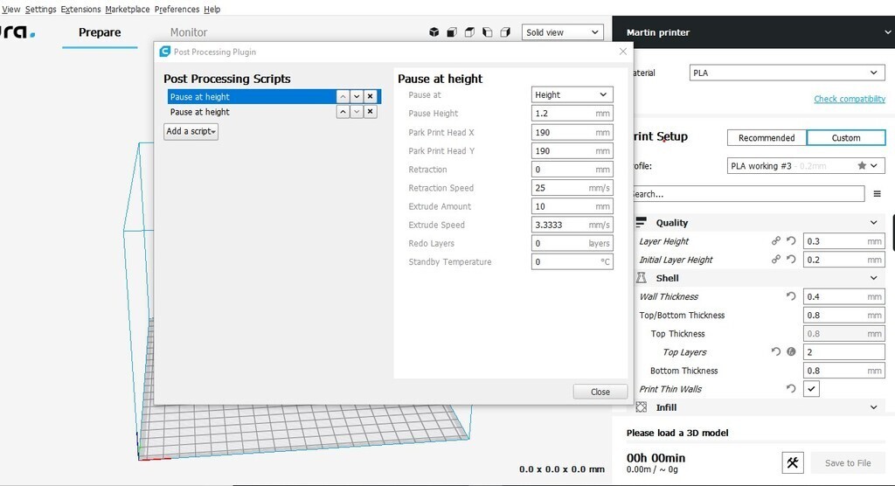Open the View menu

coord(10,9)
